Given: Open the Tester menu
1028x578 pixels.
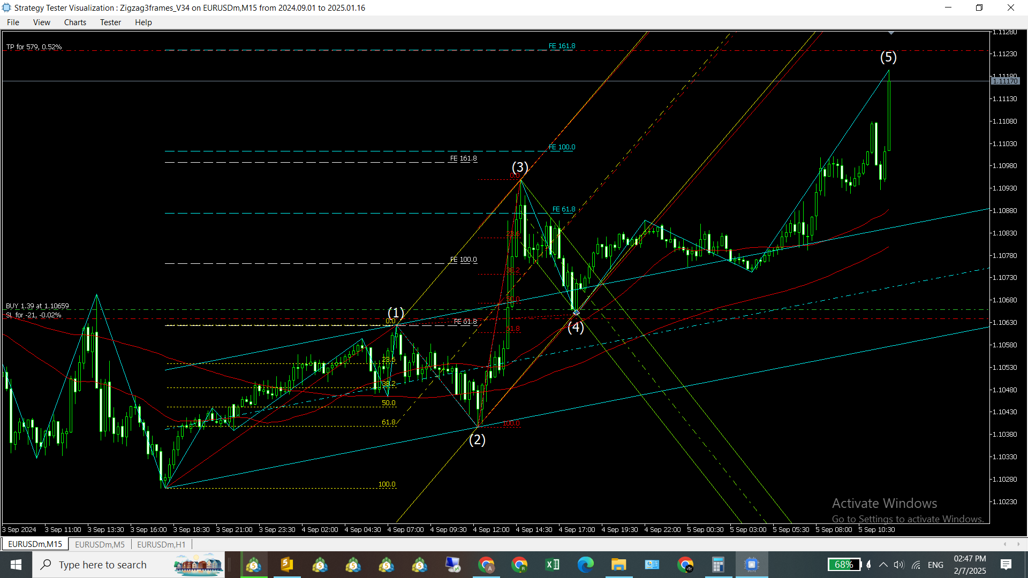Looking at the screenshot, I should 110,22.
